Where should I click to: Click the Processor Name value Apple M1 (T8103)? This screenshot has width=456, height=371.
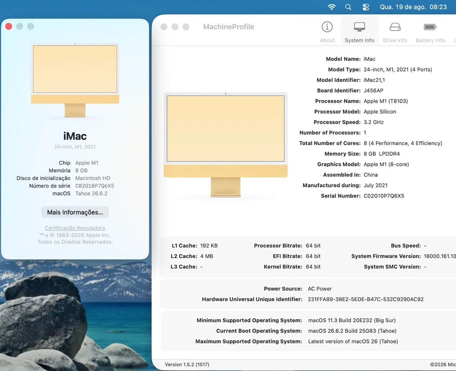tap(385, 101)
